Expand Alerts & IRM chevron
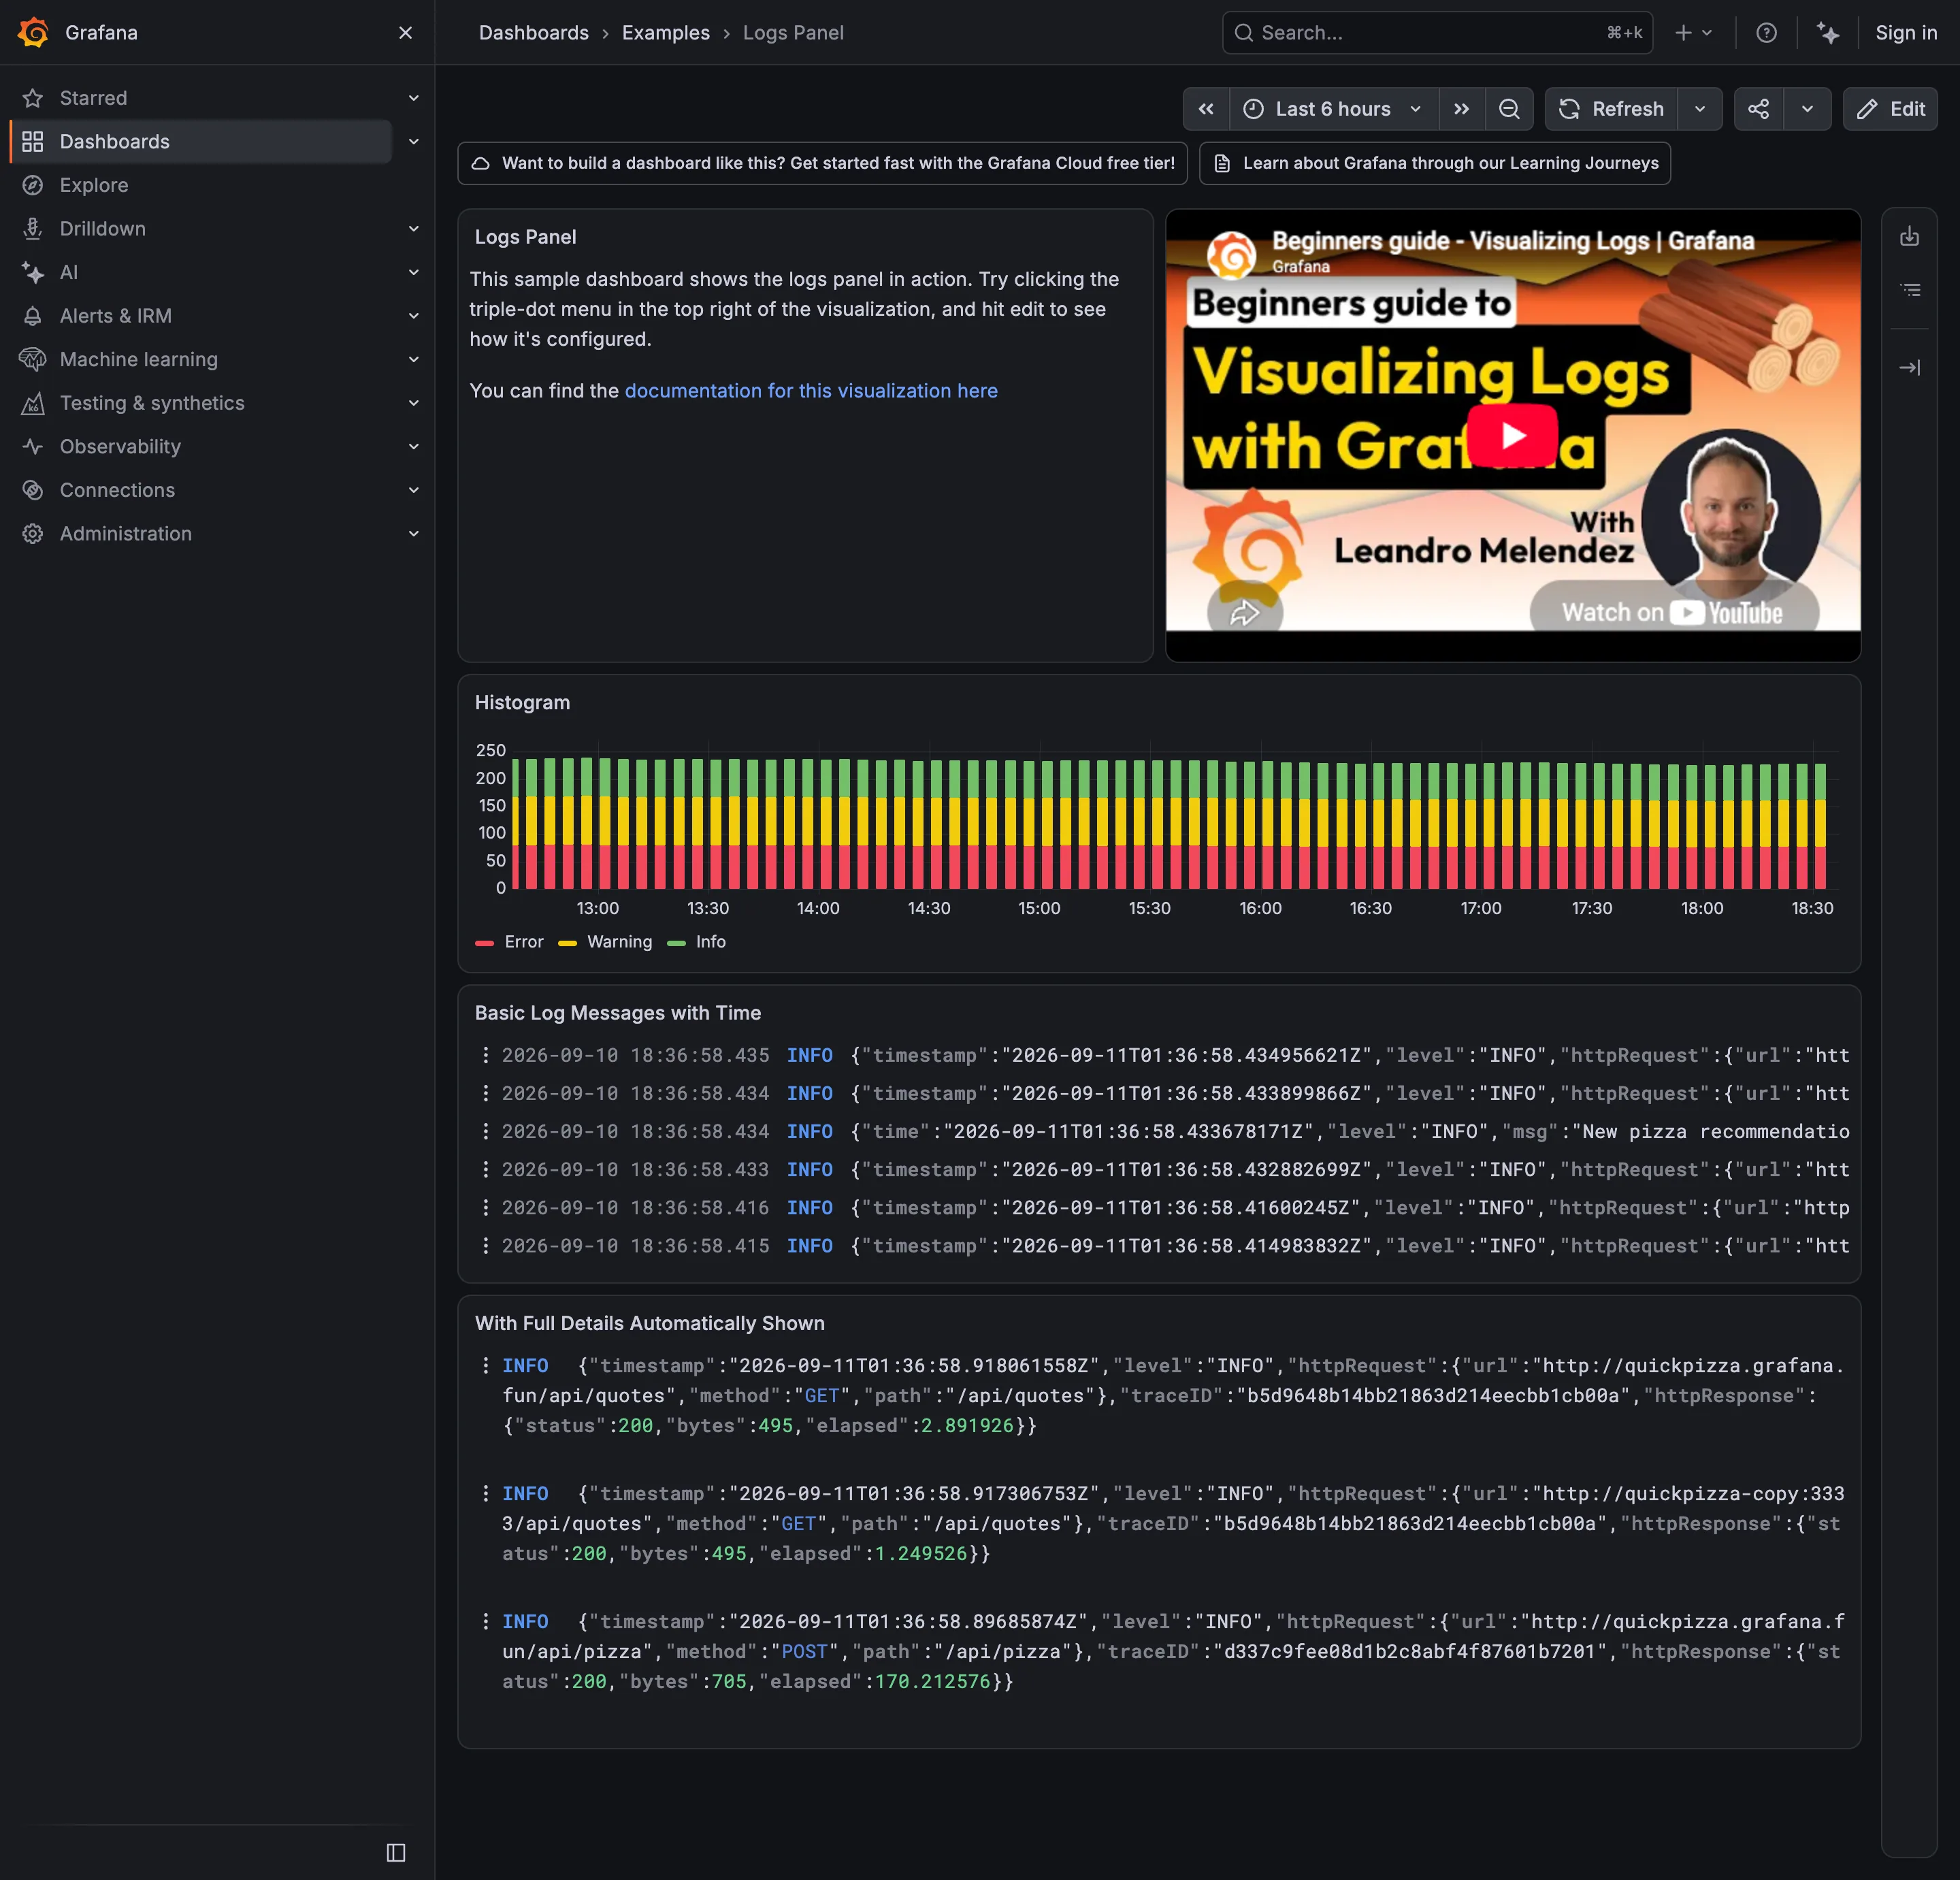Viewport: 1960px width, 1880px height. 413,316
